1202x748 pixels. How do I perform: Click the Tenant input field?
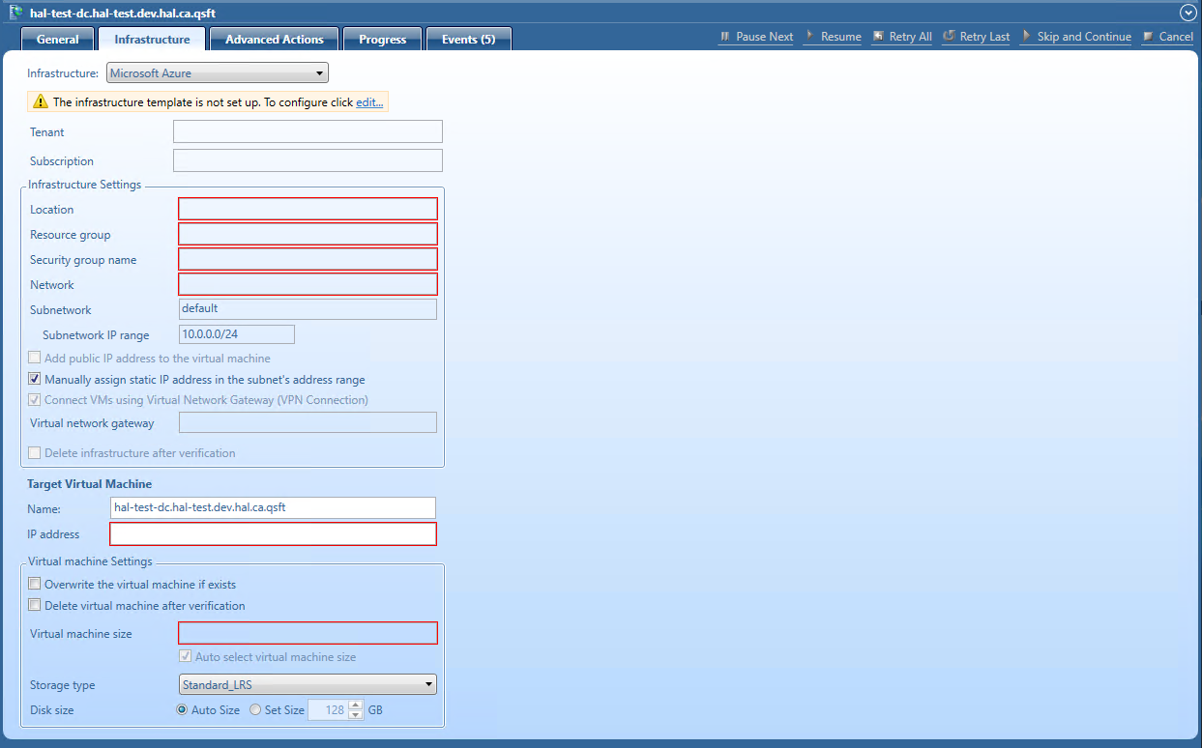tap(308, 130)
